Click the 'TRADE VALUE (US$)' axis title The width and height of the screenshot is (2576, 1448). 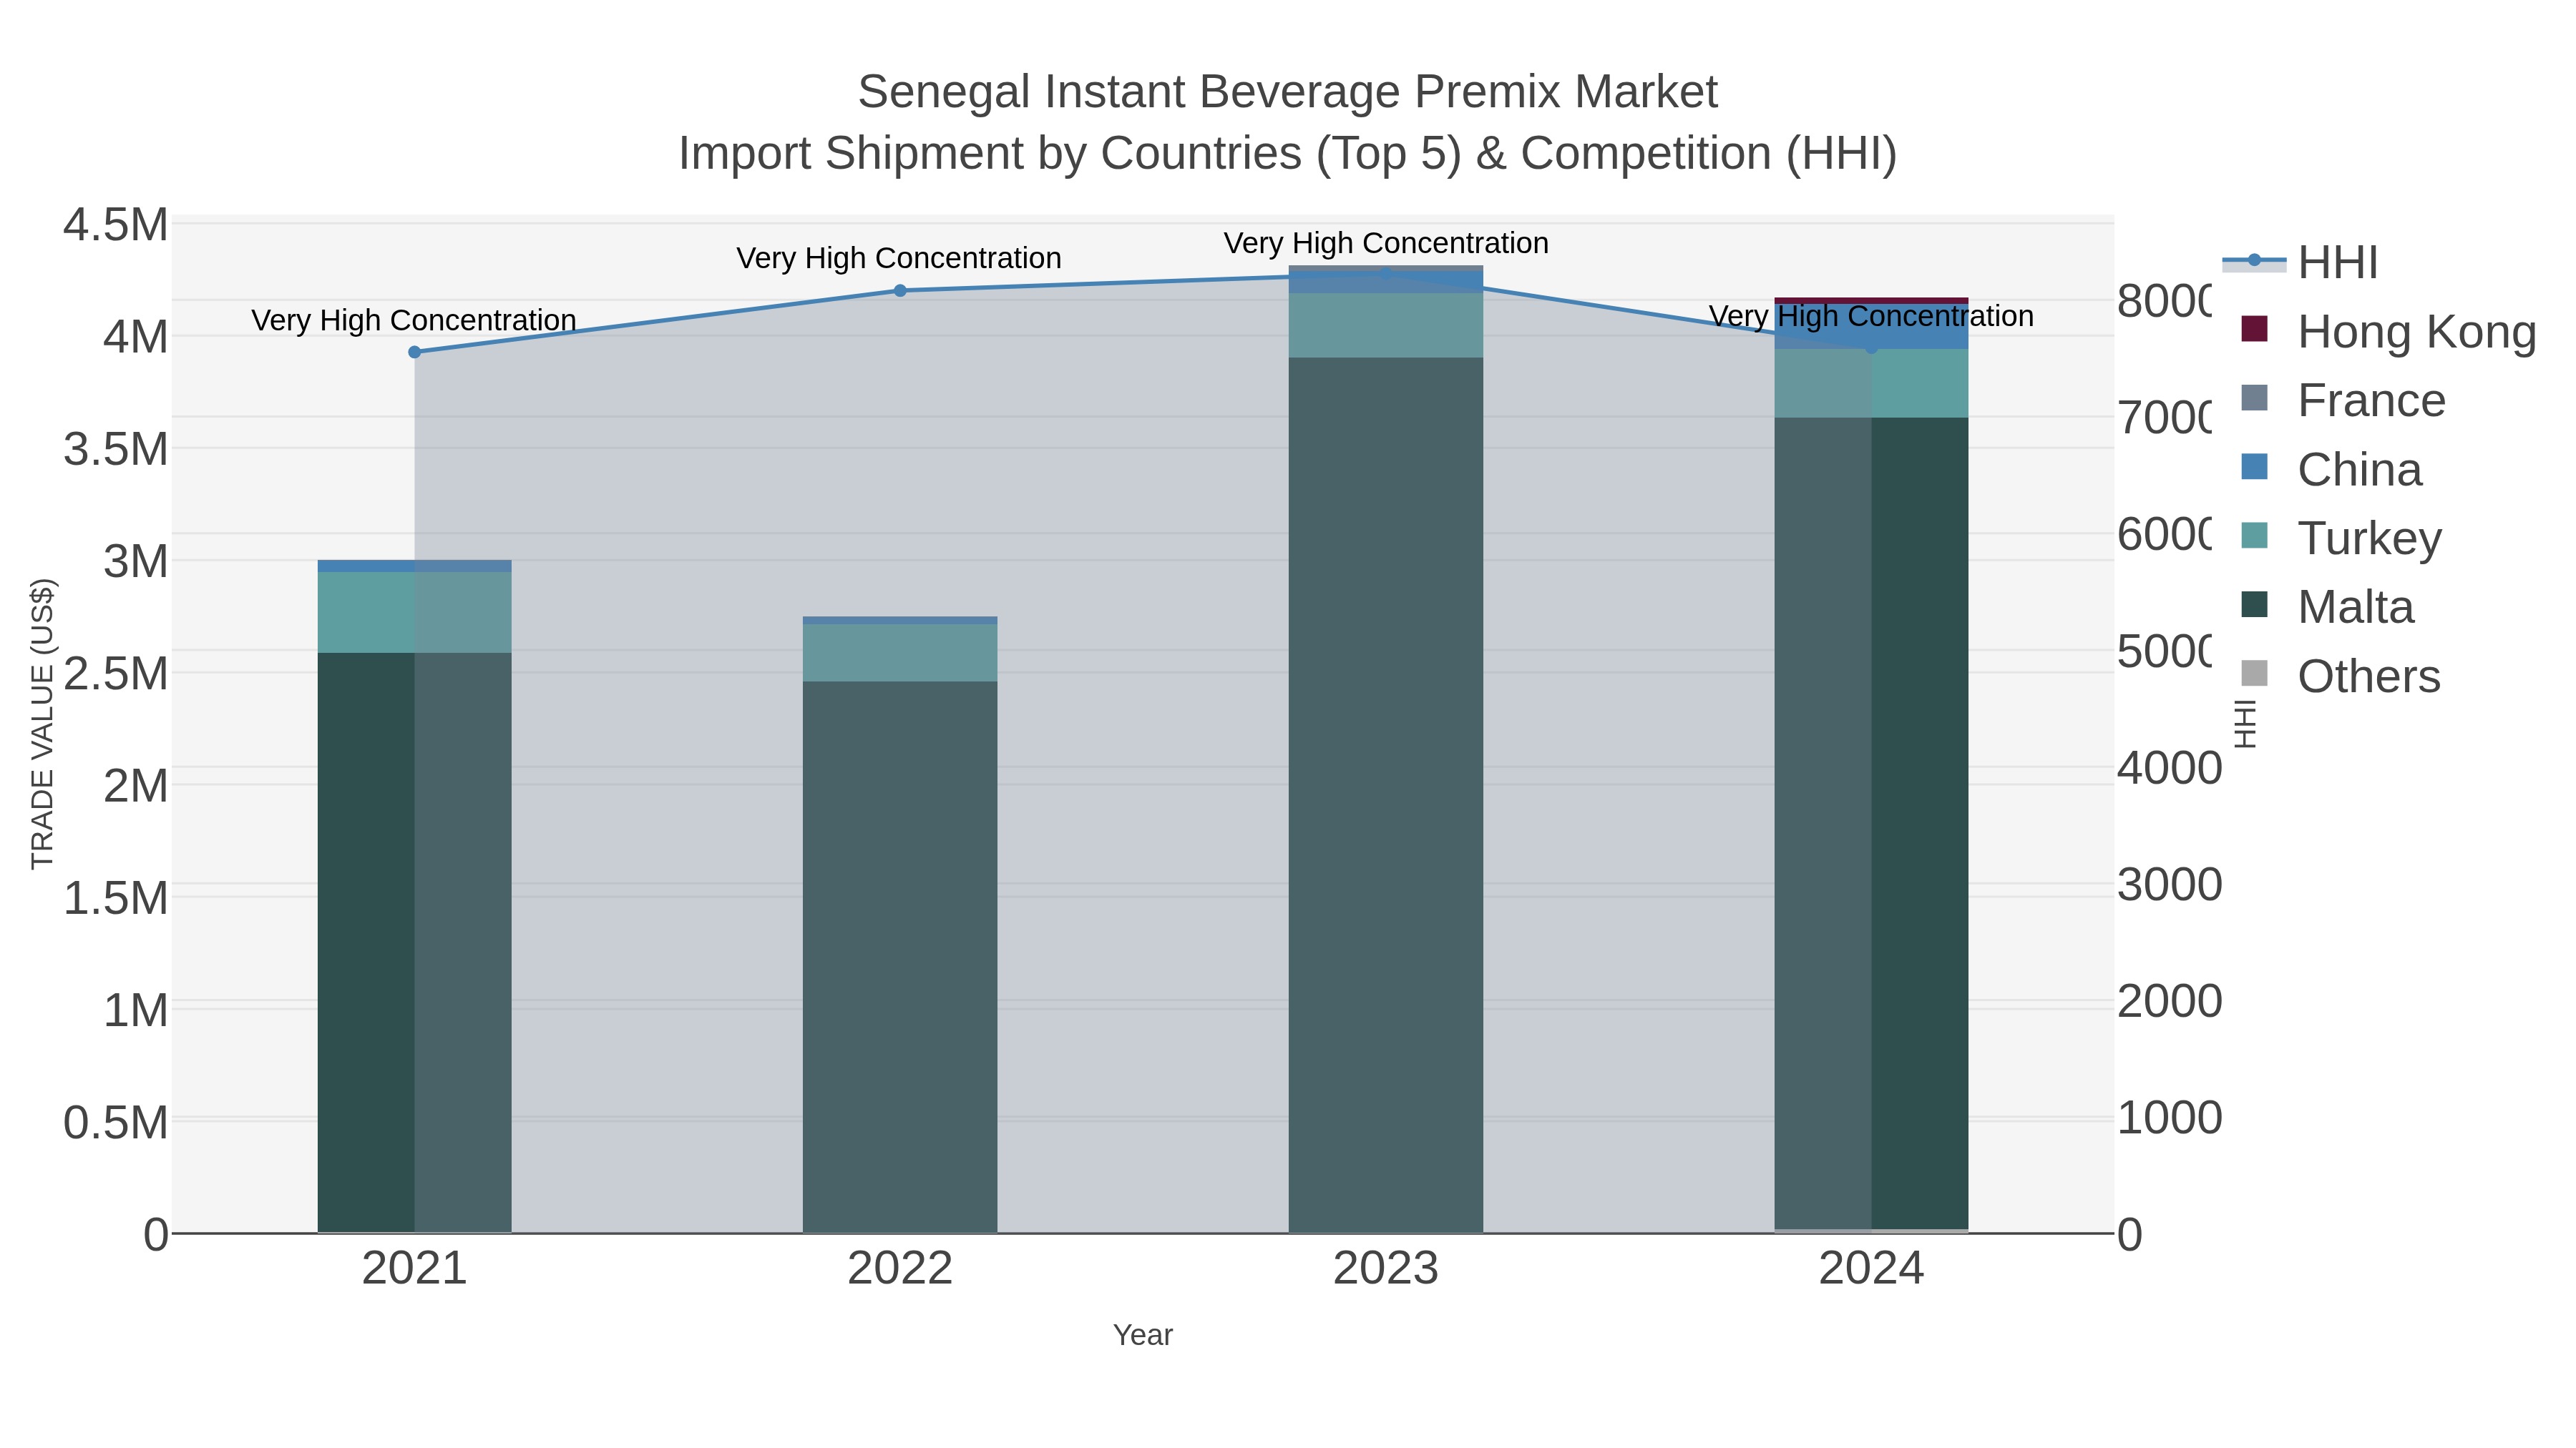(x=42, y=724)
